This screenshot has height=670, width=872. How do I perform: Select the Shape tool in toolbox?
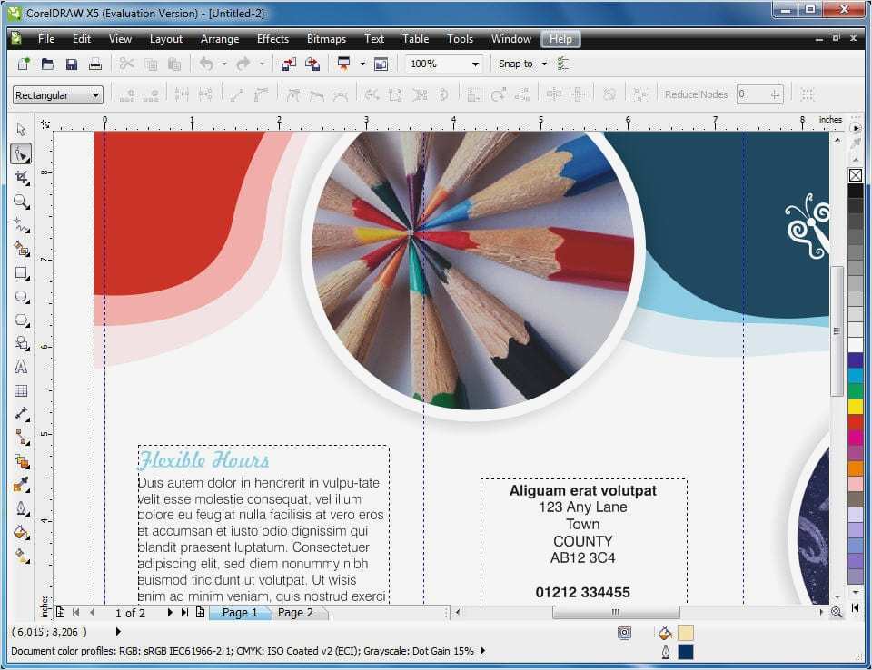(21, 153)
